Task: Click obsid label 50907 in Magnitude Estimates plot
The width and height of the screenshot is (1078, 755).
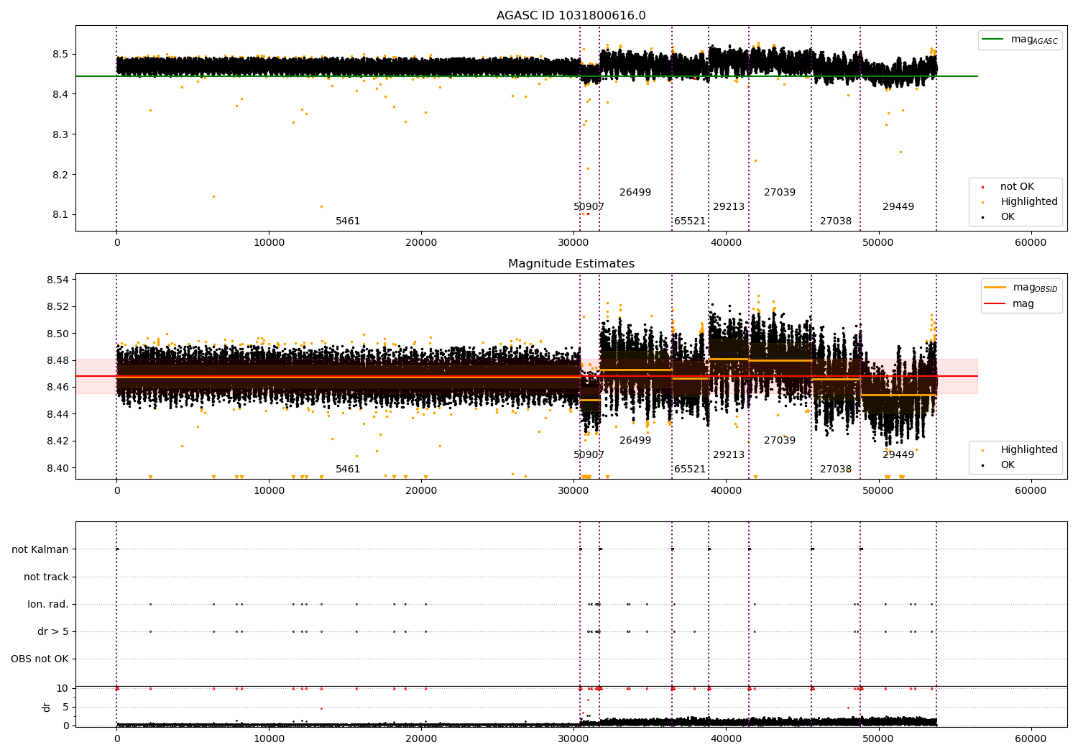Action: [x=589, y=455]
